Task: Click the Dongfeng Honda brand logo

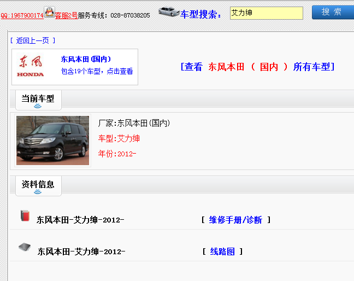Action: [31, 66]
